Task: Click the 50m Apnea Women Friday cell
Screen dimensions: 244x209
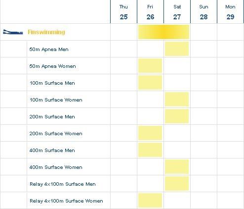Action: click(x=150, y=66)
